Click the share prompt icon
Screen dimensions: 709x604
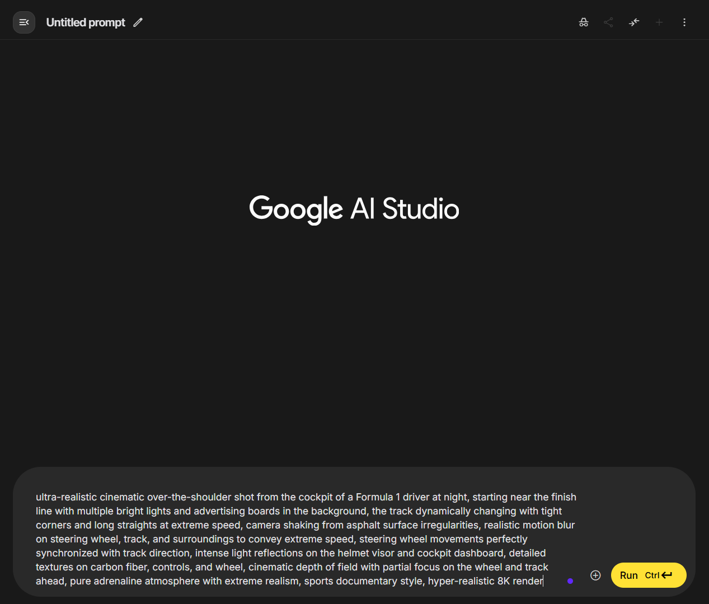tap(608, 22)
